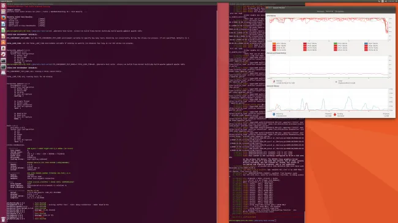This screenshot has width=398, height=223.
Task: Open the Trash in the dock
Action: (3, 219)
